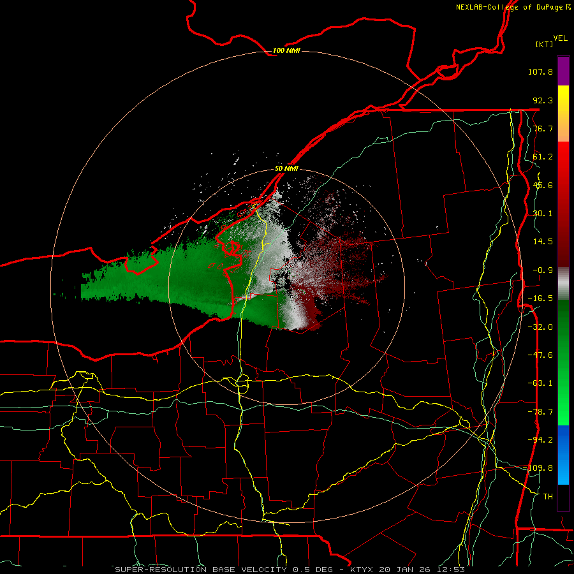
Task: Click the 92.3 scale value
Action: pyautogui.click(x=543, y=100)
